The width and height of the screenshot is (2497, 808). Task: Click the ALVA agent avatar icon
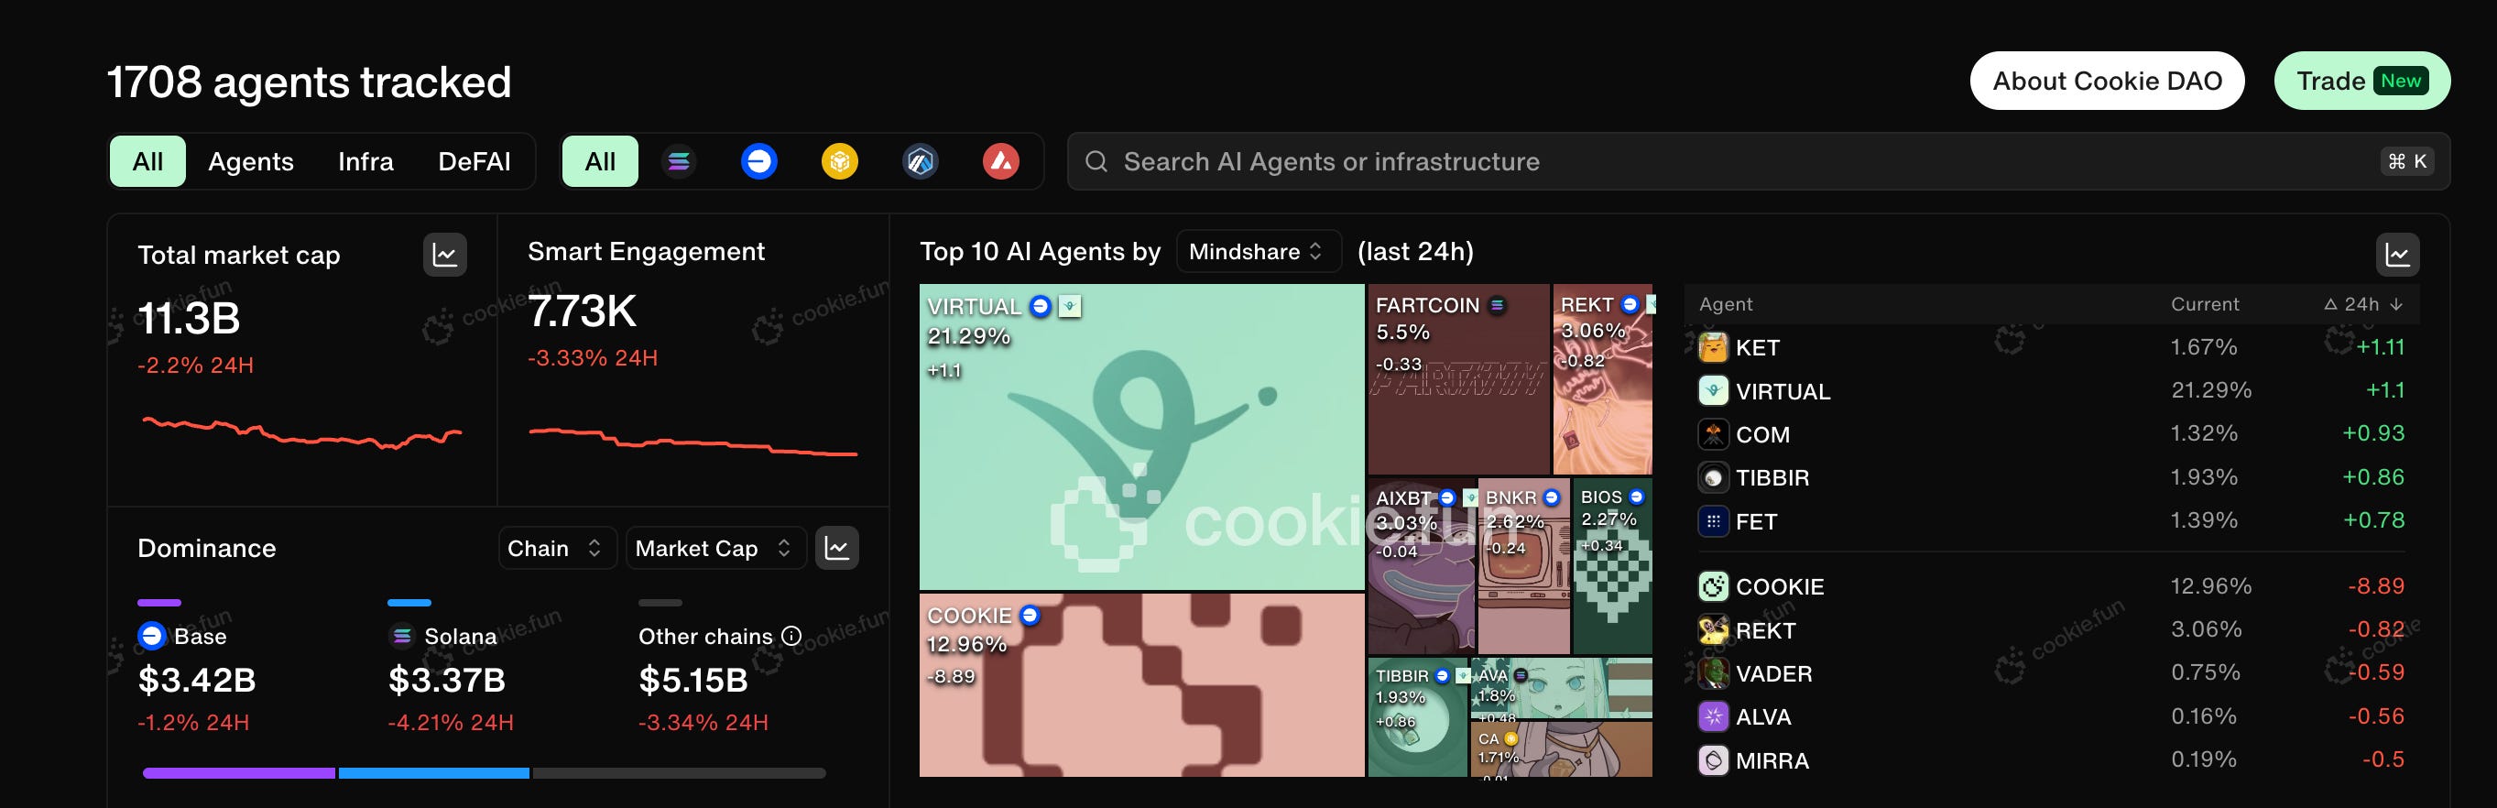coord(1713,716)
